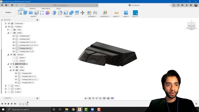Image resolution: width=199 pixels, height=112 pixels.
Task: Show the Wing 1 component
Action: point(9,86)
